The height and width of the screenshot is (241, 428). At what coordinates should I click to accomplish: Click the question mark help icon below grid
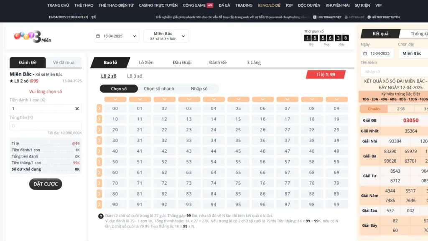101,216
